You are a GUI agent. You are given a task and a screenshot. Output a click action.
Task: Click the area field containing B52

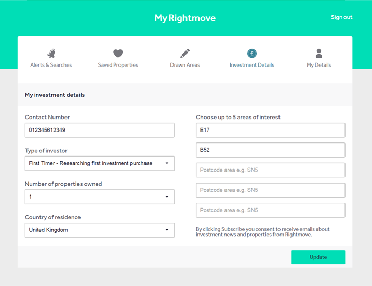[x=271, y=150]
